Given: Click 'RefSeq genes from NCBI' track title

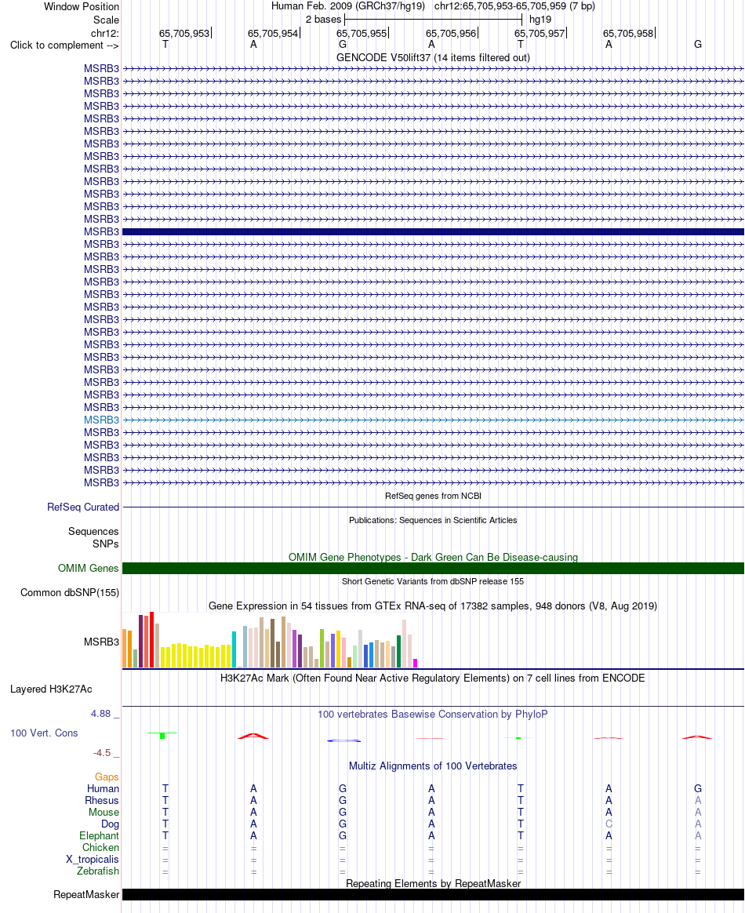Looking at the screenshot, I should pos(433,496).
